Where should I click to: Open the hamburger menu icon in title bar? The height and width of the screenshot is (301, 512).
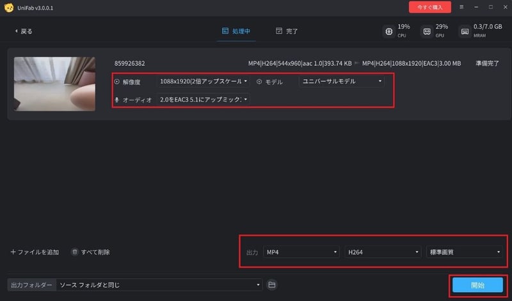click(461, 7)
